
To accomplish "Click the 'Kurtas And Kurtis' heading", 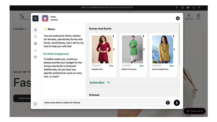I will pyautogui.click(x=100, y=29).
